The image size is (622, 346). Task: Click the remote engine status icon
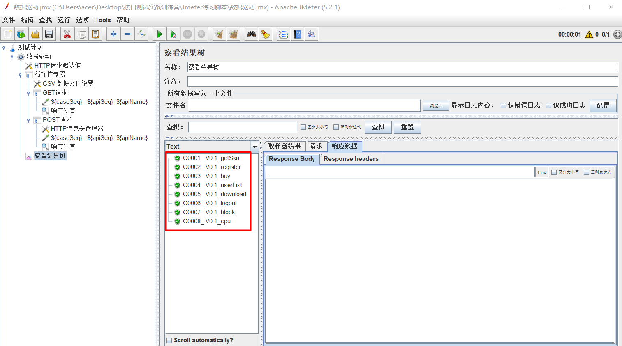tap(617, 34)
